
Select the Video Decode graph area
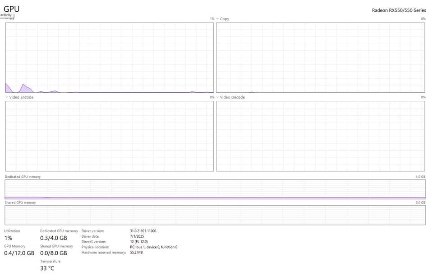coord(320,136)
